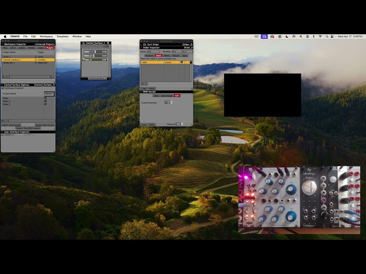The height and width of the screenshot is (274, 366).
Task: Click the Min value input field
Action: [177, 51]
